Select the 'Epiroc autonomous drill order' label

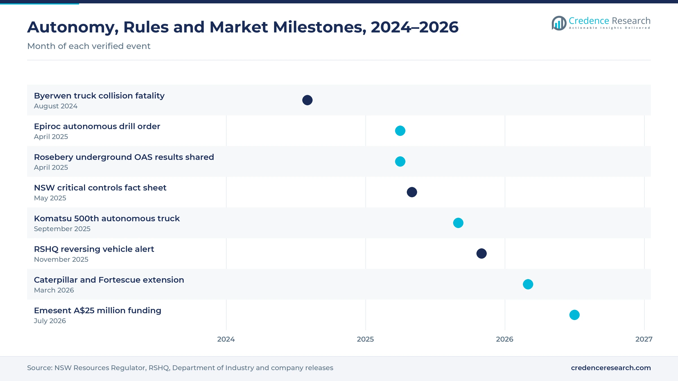click(x=97, y=126)
